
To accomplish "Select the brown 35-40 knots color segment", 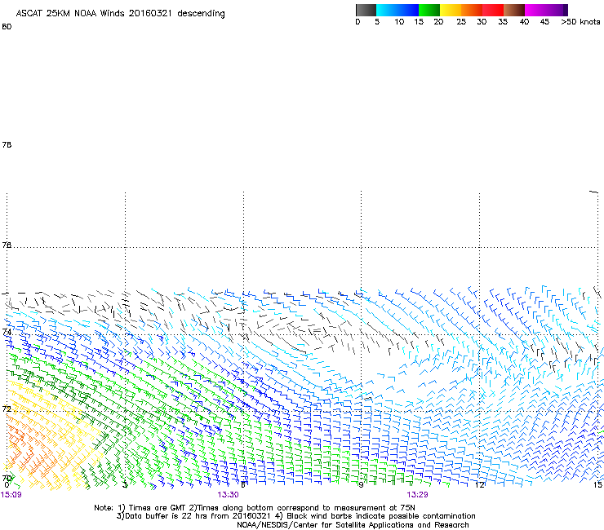I will (514, 10).
